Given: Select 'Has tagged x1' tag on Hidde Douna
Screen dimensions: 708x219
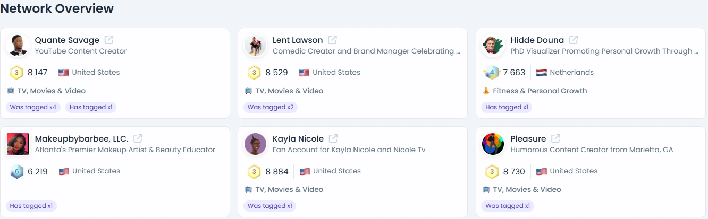Looking at the screenshot, I should 507,107.
